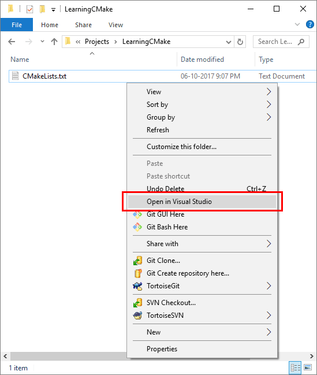The height and width of the screenshot is (375, 317).
Task: Click the SVN Checkout icon
Action: click(x=137, y=303)
